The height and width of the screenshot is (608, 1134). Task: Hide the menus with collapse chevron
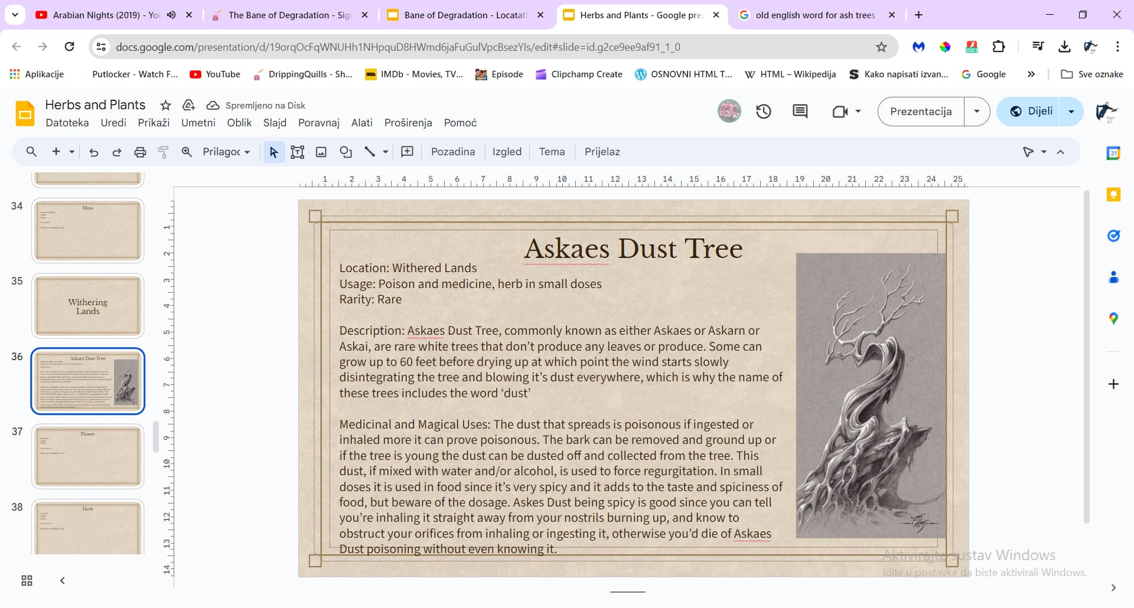(x=1061, y=152)
